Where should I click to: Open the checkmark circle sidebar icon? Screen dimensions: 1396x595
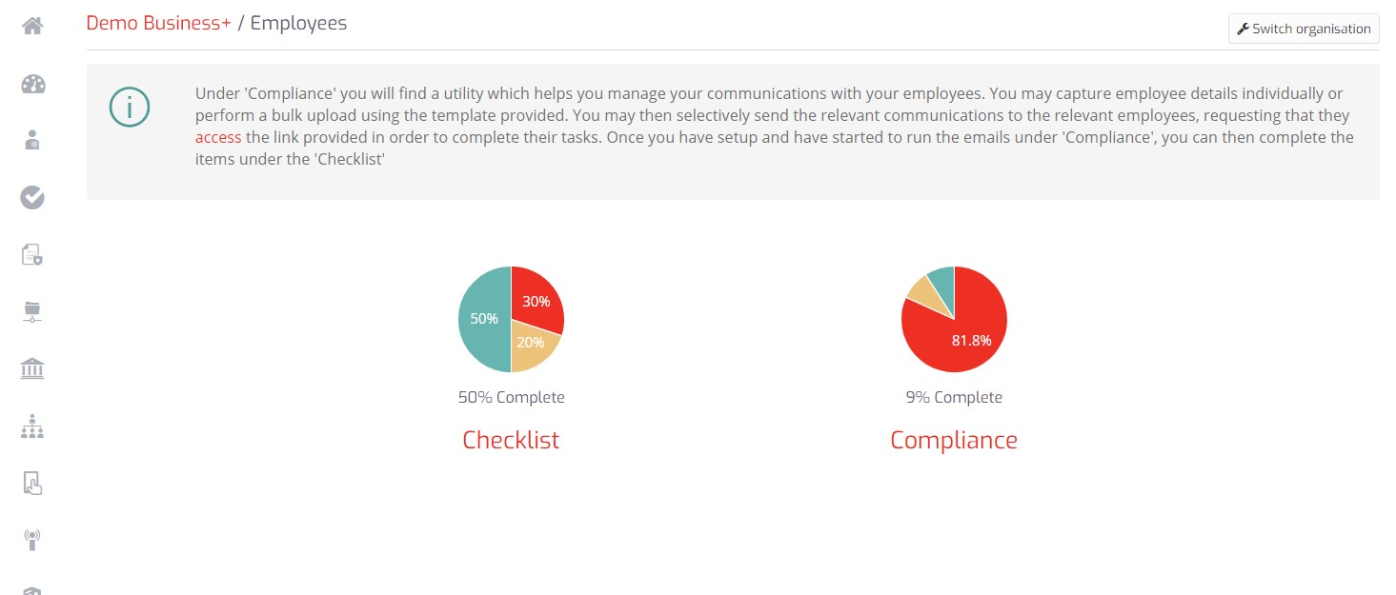click(x=32, y=197)
